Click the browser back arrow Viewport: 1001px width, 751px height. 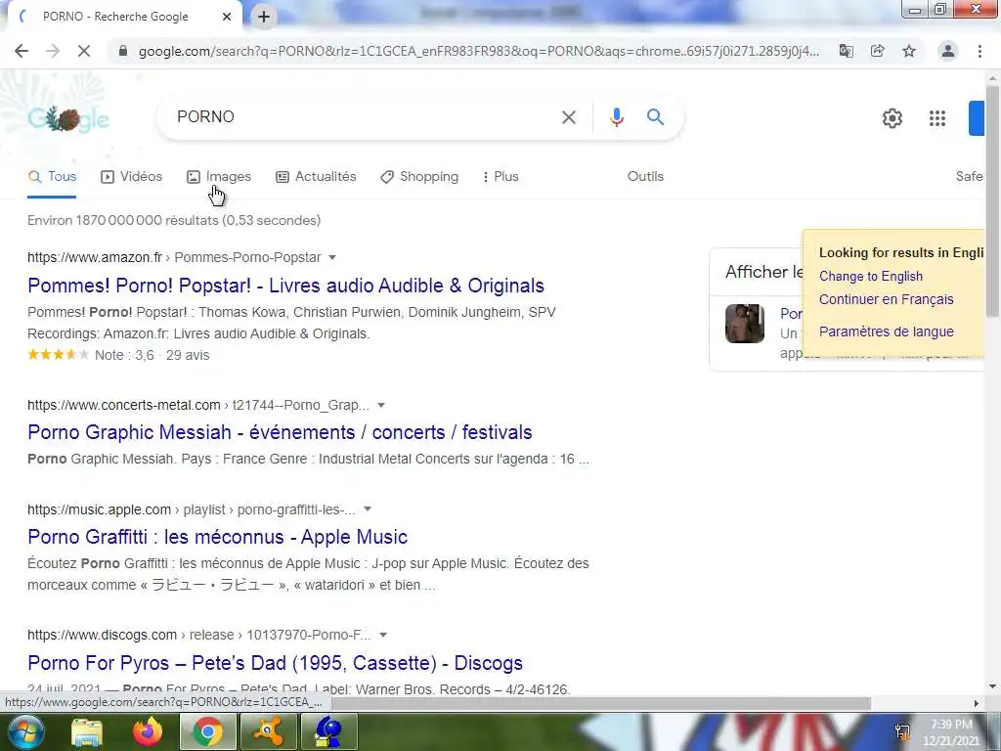pos(22,51)
